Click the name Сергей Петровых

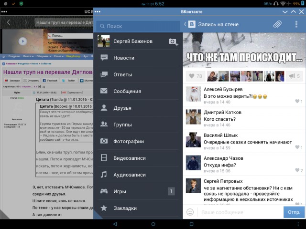(x=223, y=181)
